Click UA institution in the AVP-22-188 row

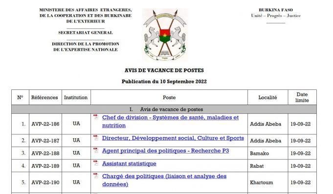coord(76,153)
